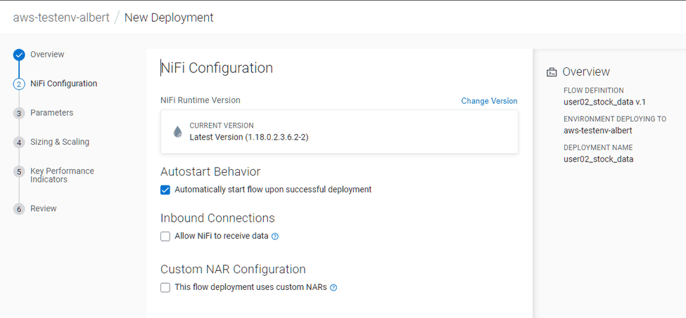The image size is (686, 318).
Task: Click the Custom NAR Configuration heading
Action: (233, 269)
